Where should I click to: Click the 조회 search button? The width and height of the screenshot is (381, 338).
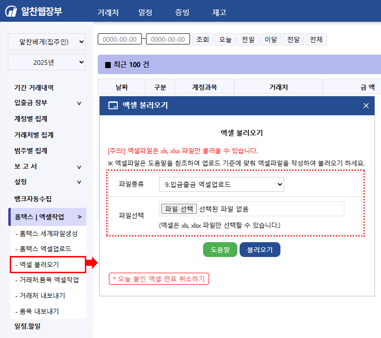coord(203,39)
